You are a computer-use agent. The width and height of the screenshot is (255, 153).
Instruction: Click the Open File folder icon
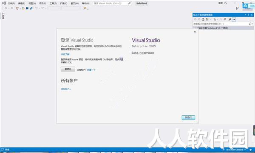point(23,8)
